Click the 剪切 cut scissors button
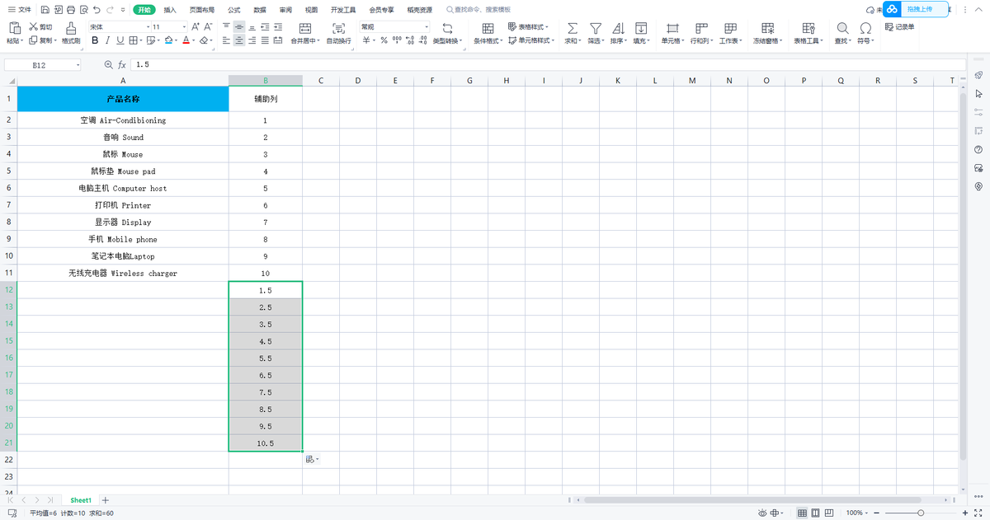 coord(40,26)
